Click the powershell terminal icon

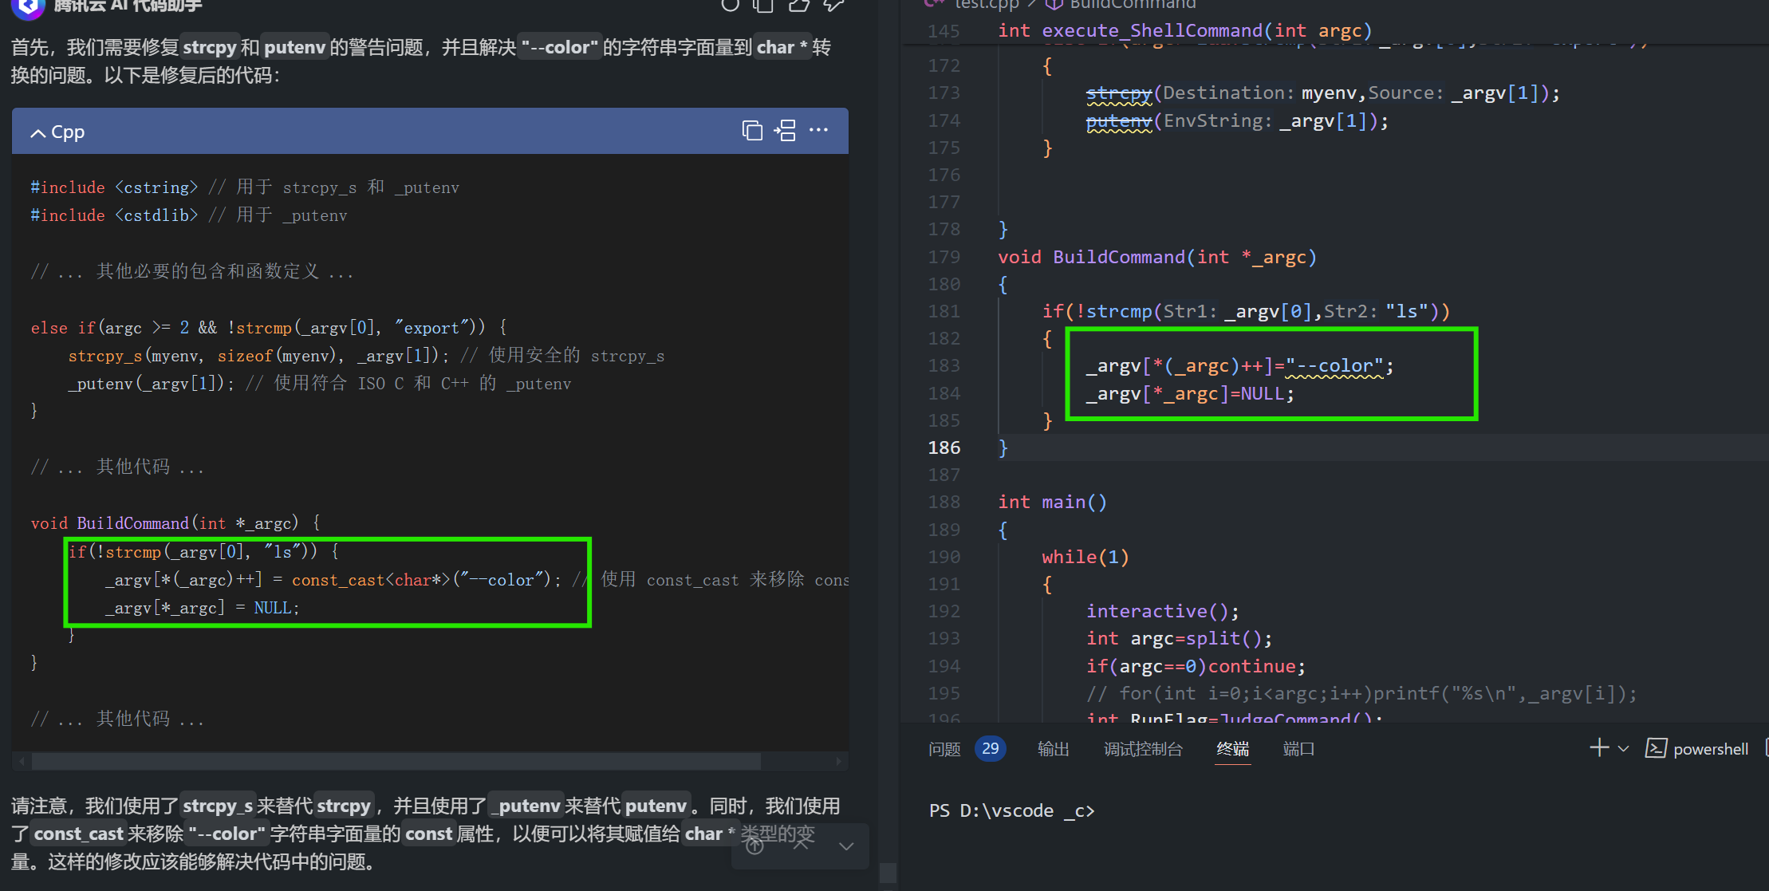coord(1656,748)
